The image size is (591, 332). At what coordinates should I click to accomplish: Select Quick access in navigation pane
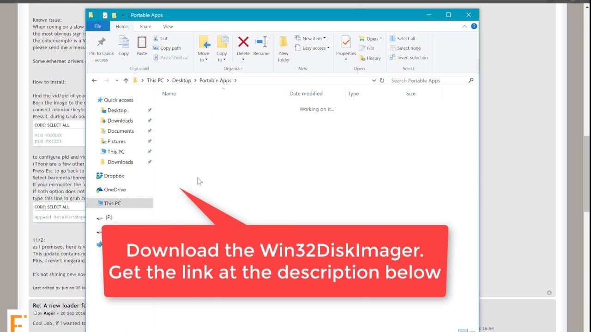click(x=119, y=100)
